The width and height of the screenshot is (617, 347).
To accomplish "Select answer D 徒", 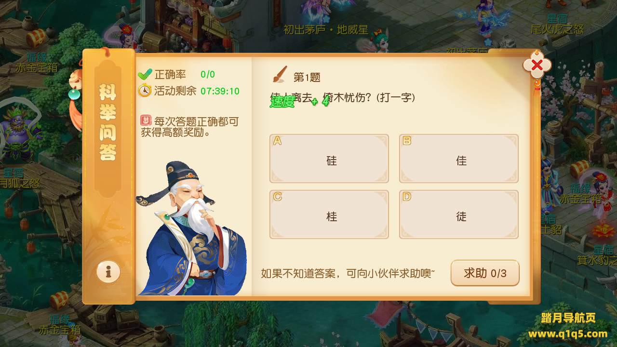I will (x=459, y=214).
